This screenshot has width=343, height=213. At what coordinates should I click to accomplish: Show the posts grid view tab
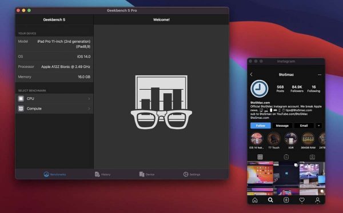(x=260, y=157)
